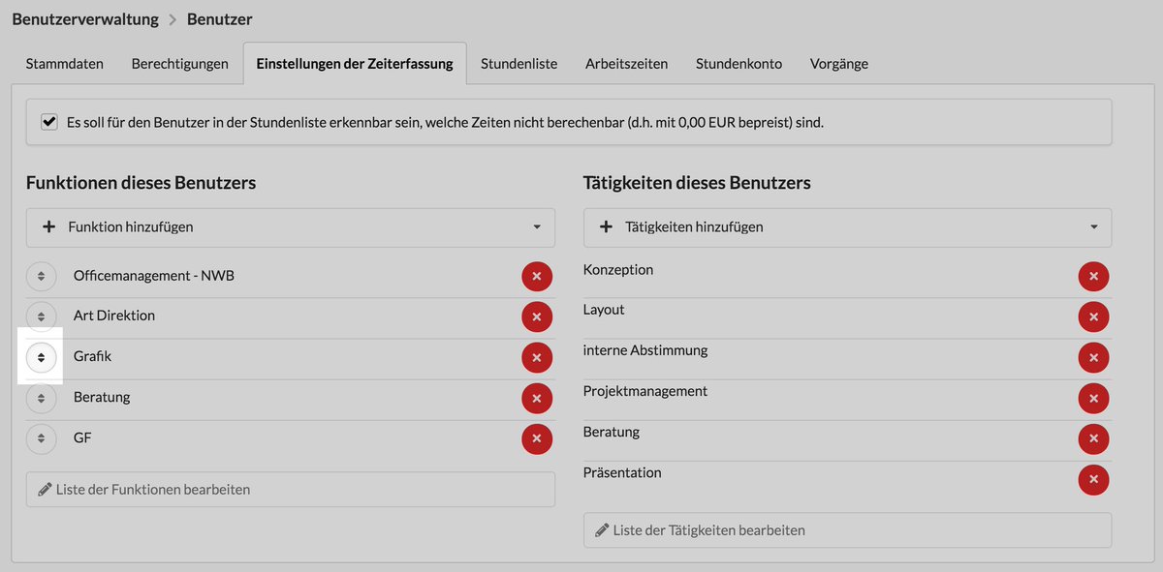Click the reorder handle next to Grafik
Screen dimensions: 1163x572
[41, 357]
